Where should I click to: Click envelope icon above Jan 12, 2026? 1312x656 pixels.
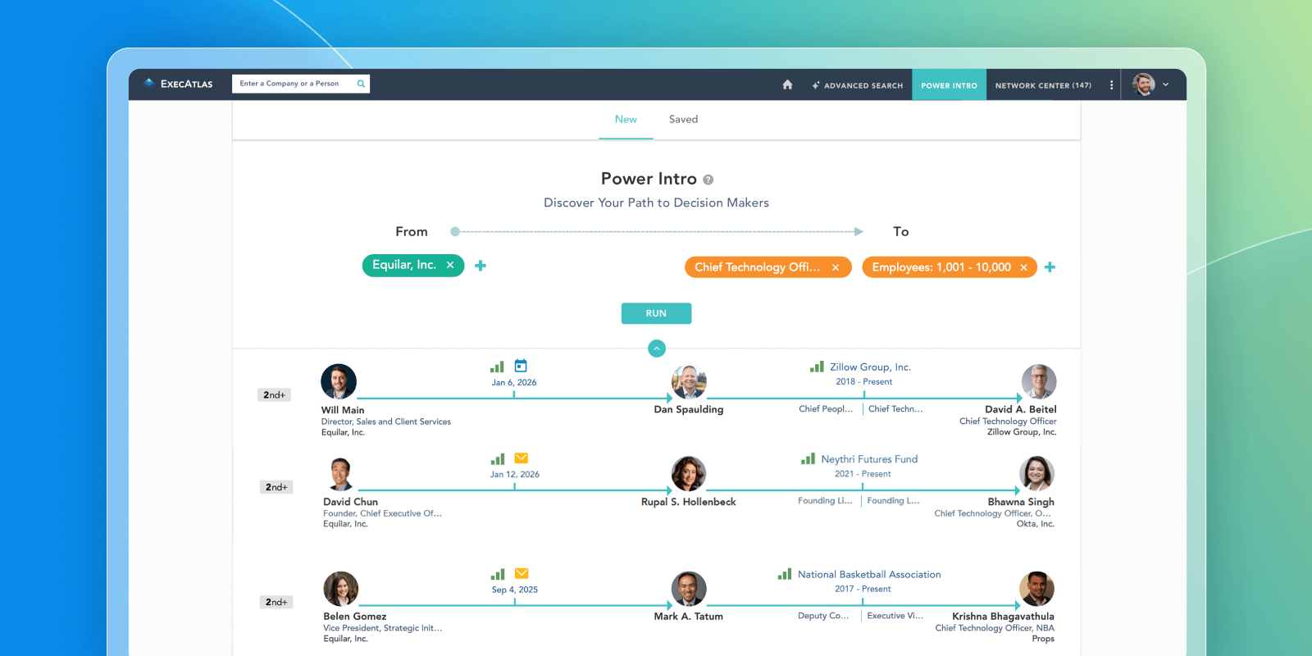522,458
